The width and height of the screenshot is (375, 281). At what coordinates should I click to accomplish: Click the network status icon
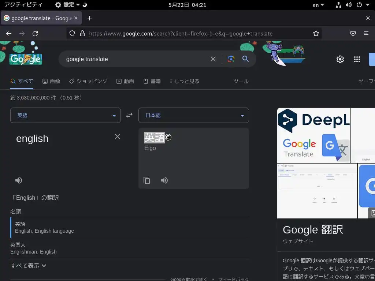pyautogui.click(x=338, y=5)
